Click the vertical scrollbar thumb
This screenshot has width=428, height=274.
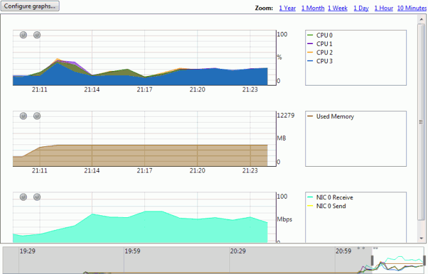421,122
